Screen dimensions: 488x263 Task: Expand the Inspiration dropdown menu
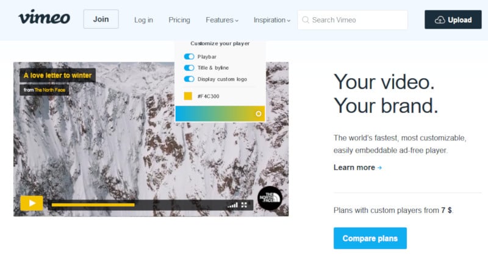tap(271, 20)
